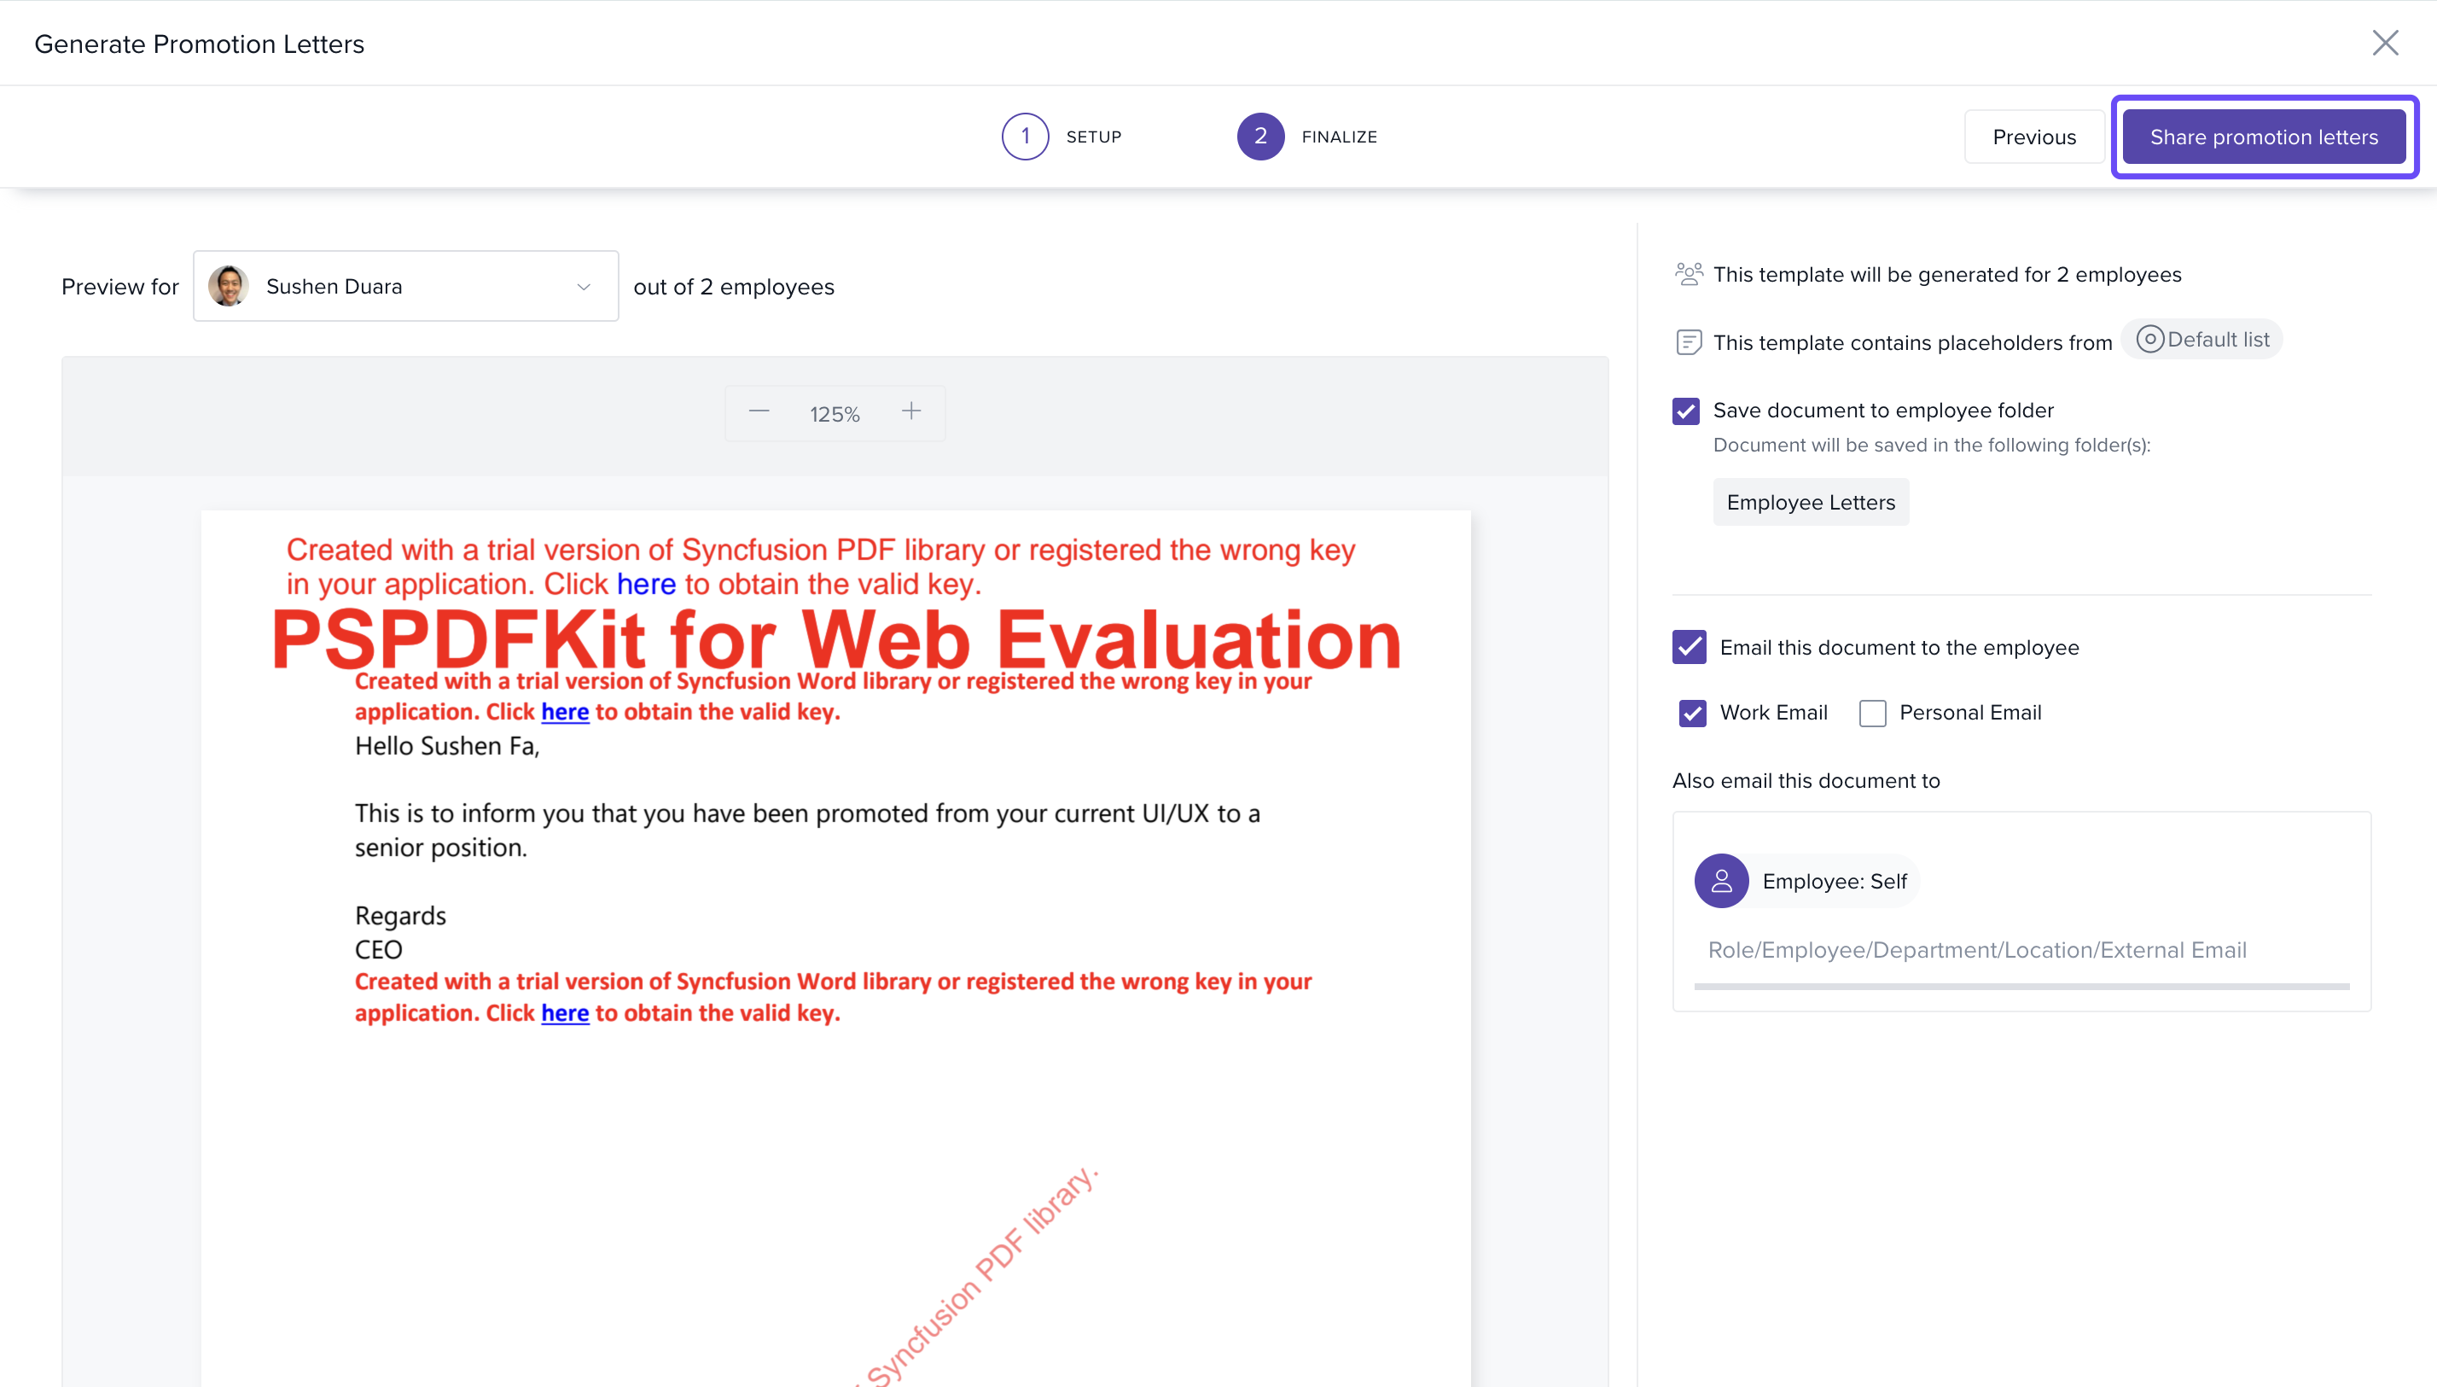2437x1387 pixels.
Task: Click the zoom out minus icon
Action: pos(759,411)
